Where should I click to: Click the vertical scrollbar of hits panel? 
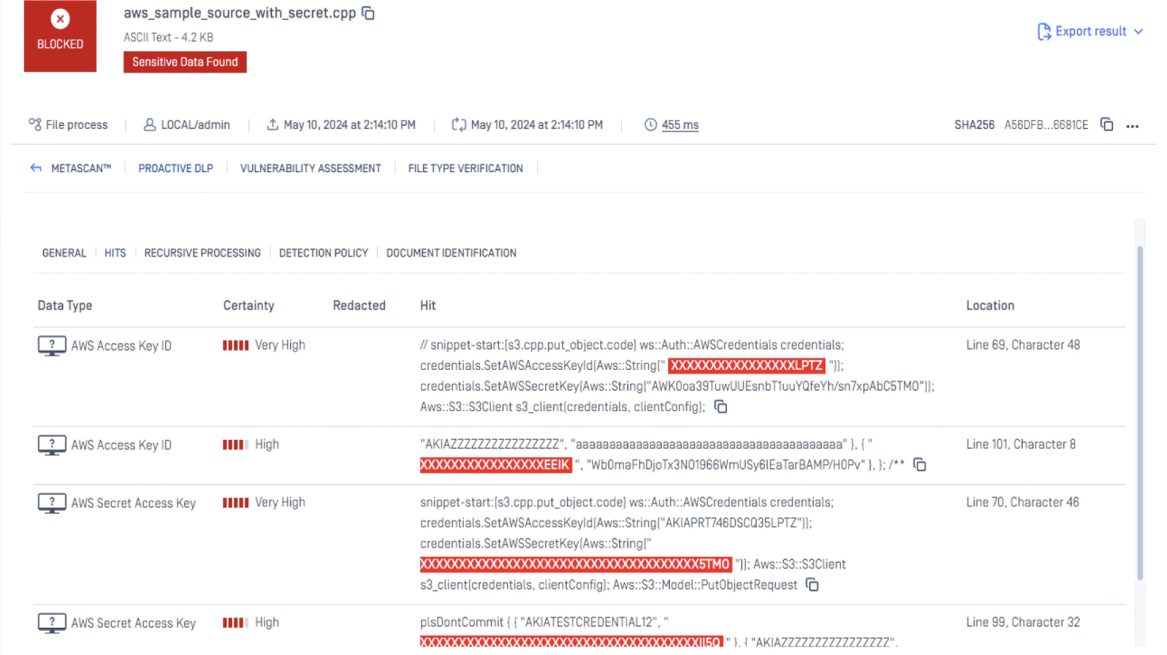(x=1140, y=411)
